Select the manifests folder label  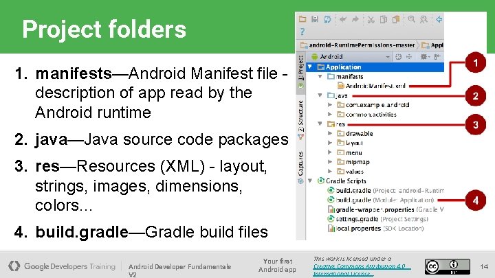coord(349,76)
